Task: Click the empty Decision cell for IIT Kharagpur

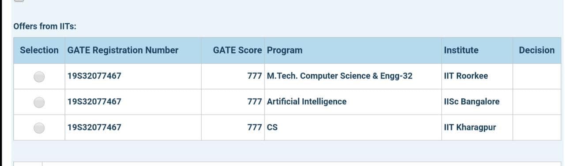Action: point(537,127)
